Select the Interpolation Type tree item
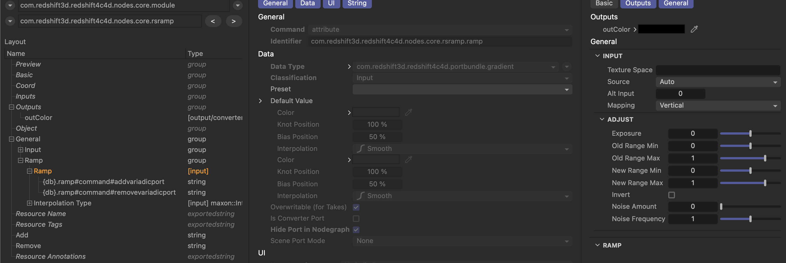The height and width of the screenshot is (263, 786). 62,203
